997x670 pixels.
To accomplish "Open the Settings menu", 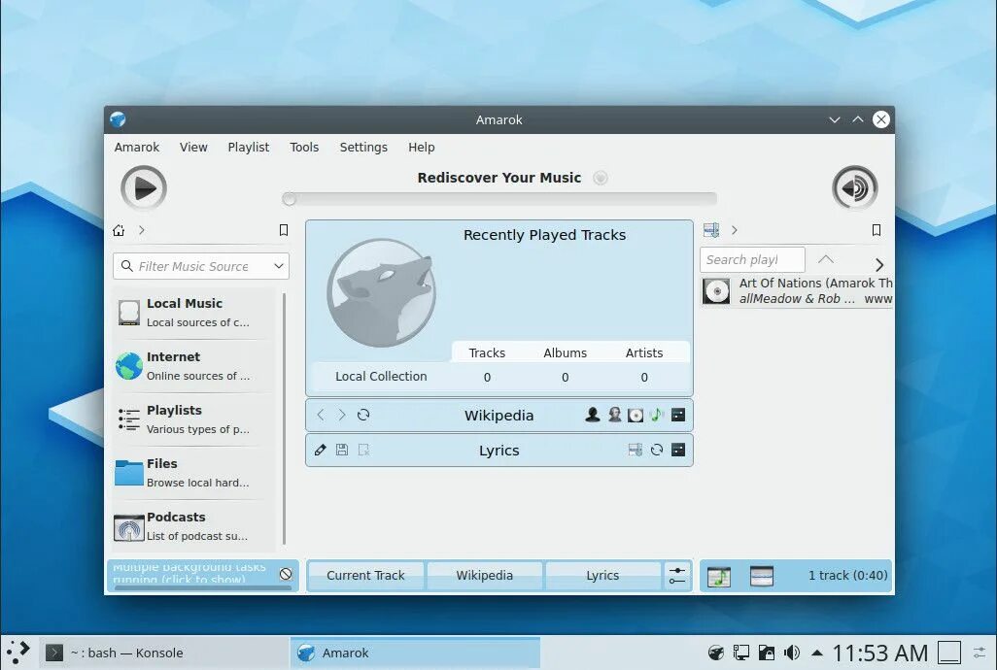I will point(363,148).
